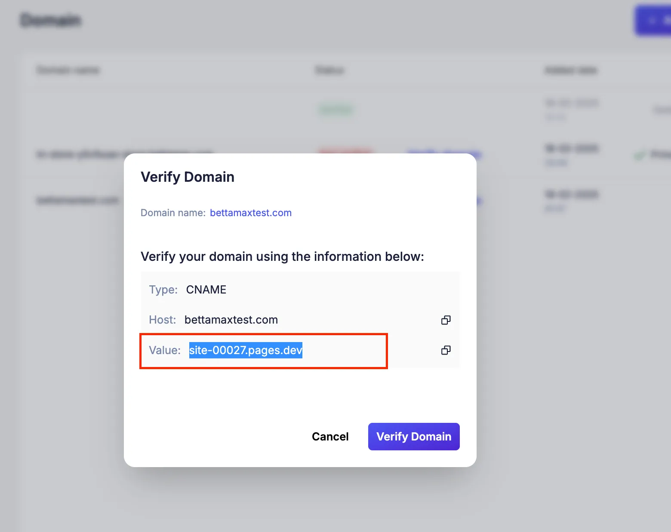Click the blurred green status badge
The image size is (671, 532).
tap(336, 110)
